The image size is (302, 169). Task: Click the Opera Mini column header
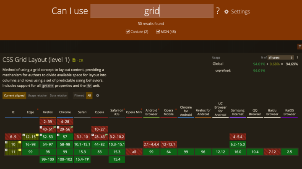click(x=134, y=112)
